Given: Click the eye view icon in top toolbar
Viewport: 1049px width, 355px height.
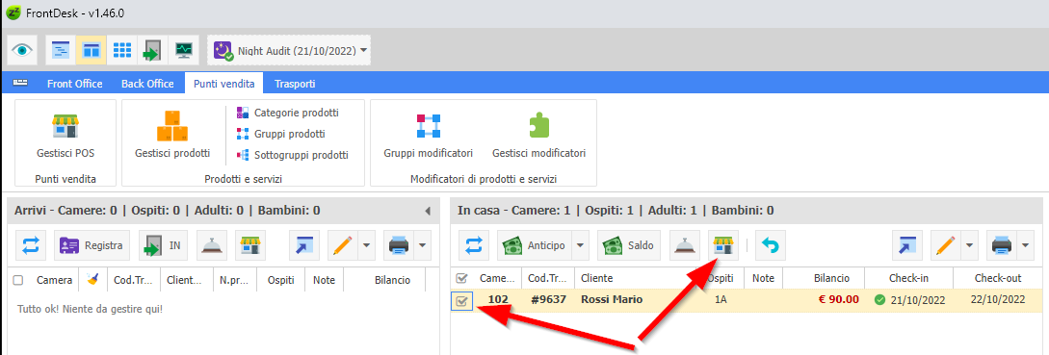Looking at the screenshot, I should tap(23, 50).
